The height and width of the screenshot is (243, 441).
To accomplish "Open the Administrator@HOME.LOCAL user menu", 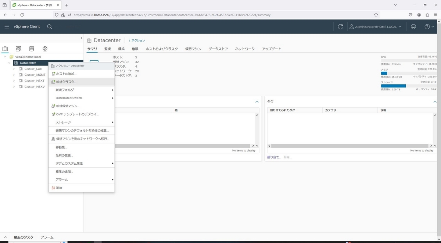I will tap(375, 26).
